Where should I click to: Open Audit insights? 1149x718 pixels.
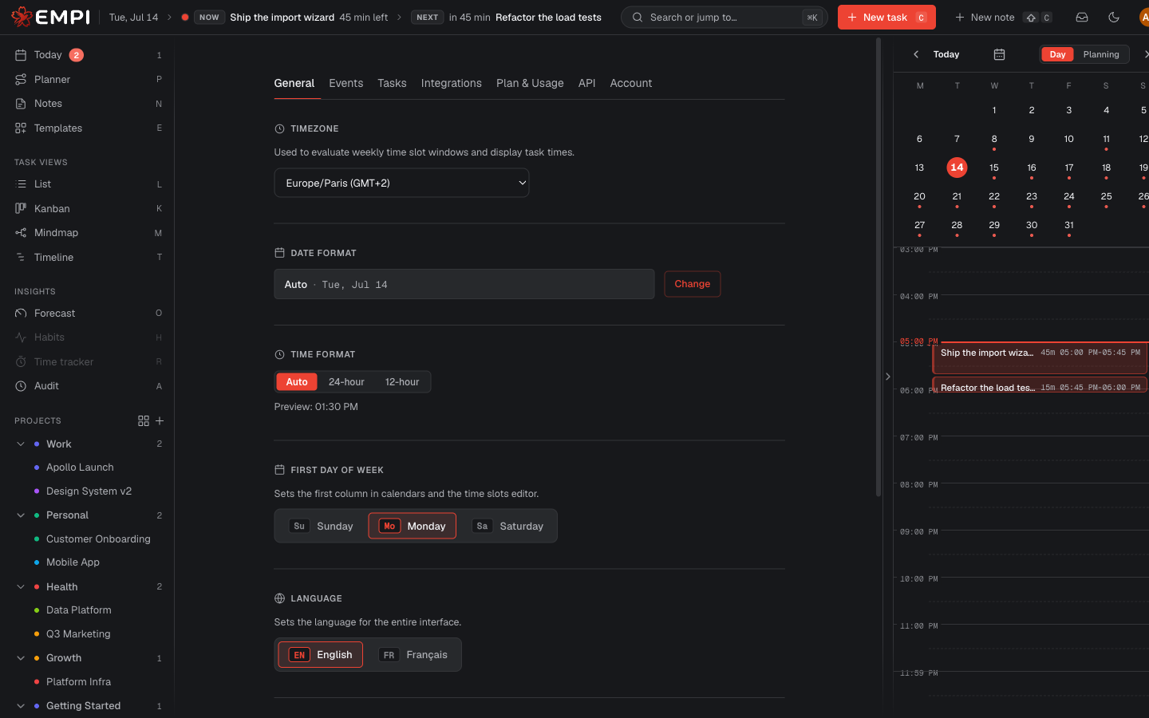[88, 386]
